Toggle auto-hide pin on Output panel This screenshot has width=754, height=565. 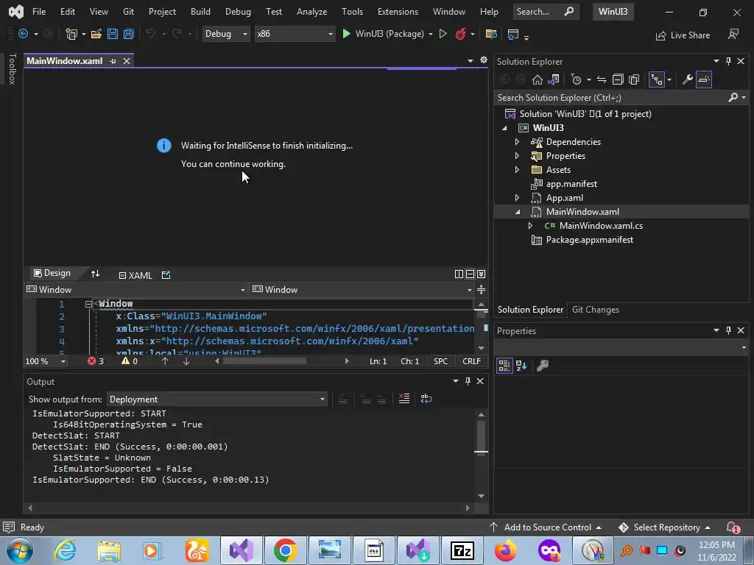(468, 381)
